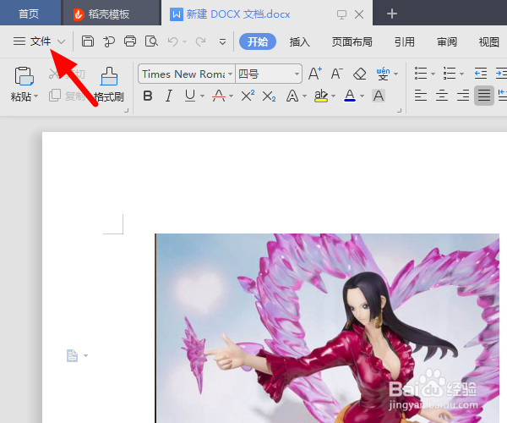Close the 新建 DOCX 文档.docx tab
The image size is (507, 423).
point(359,14)
